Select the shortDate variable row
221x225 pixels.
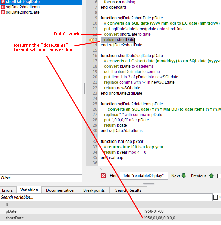click(x=110, y=218)
